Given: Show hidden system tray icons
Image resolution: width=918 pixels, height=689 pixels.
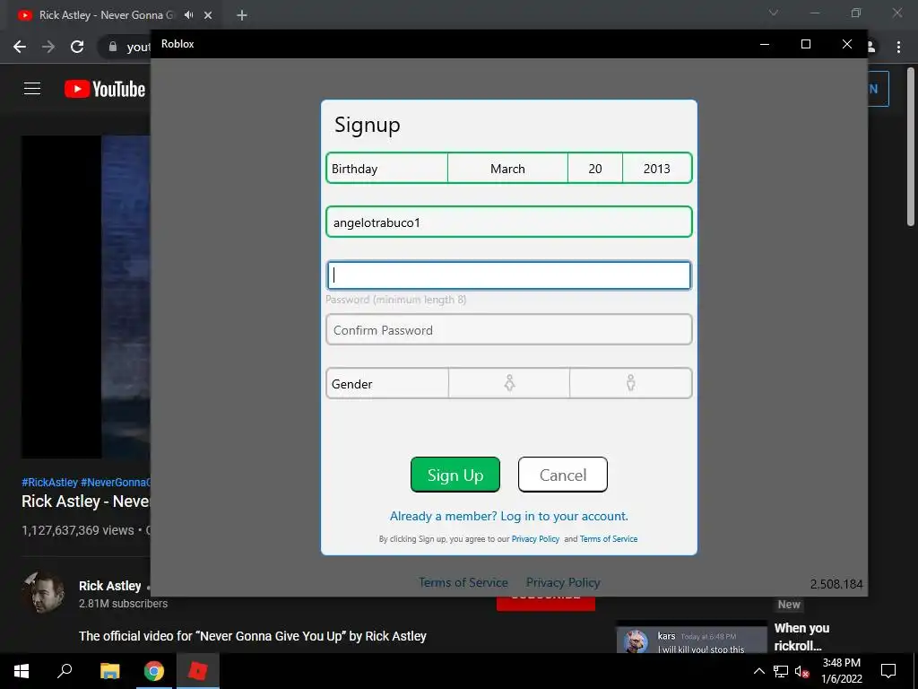Looking at the screenshot, I should tap(758, 671).
